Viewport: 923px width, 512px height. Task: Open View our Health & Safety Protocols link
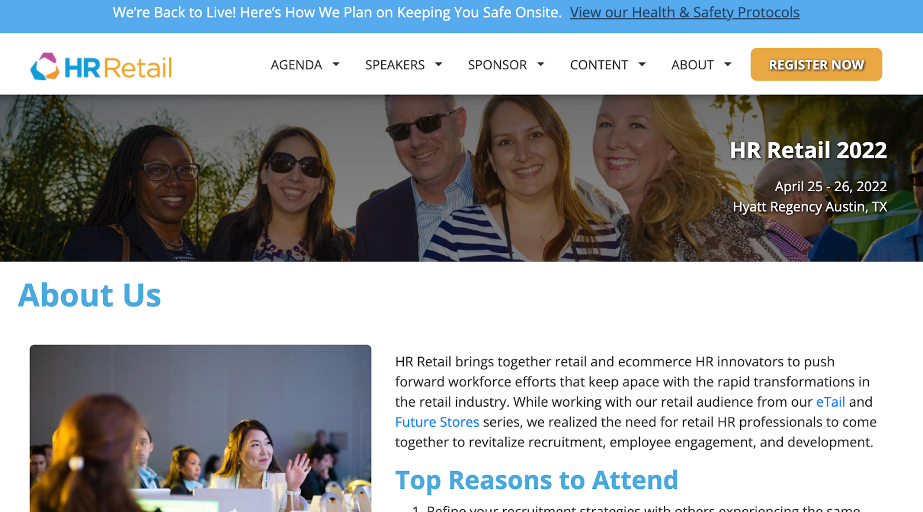[685, 13]
